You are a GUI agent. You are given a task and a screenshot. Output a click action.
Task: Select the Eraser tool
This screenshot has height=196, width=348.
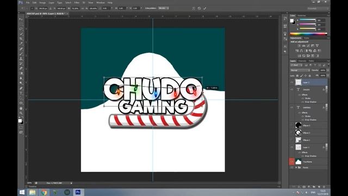tap(21, 68)
